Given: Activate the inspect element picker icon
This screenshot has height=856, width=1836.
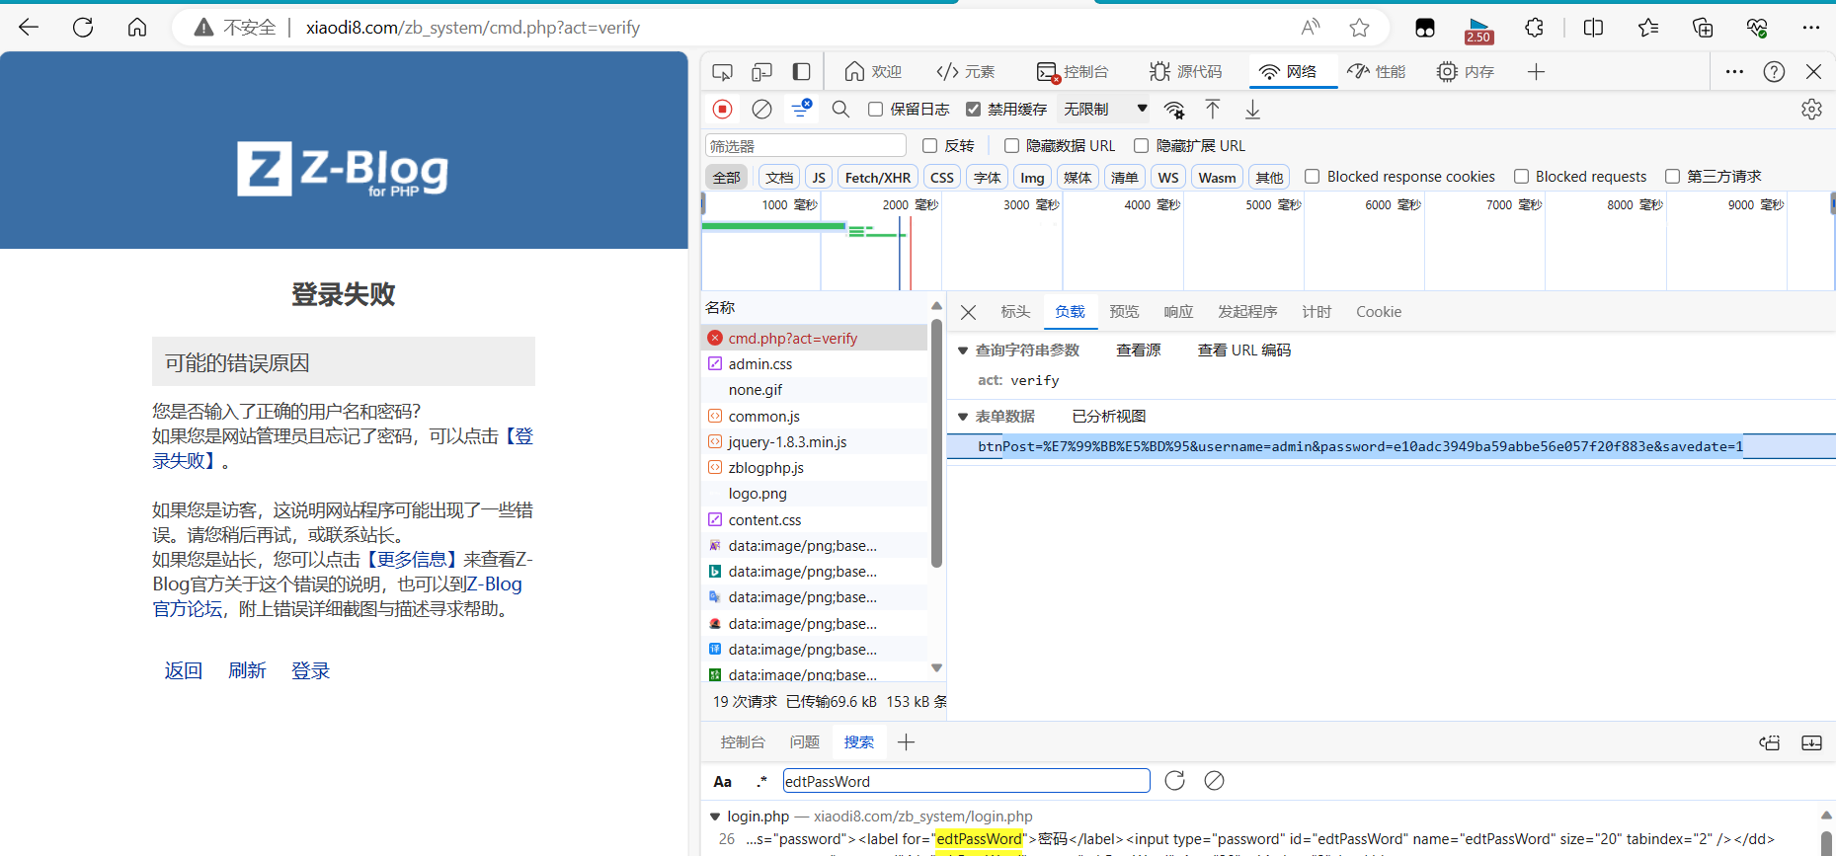Looking at the screenshot, I should pyautogui.click(x=723, y=72).
